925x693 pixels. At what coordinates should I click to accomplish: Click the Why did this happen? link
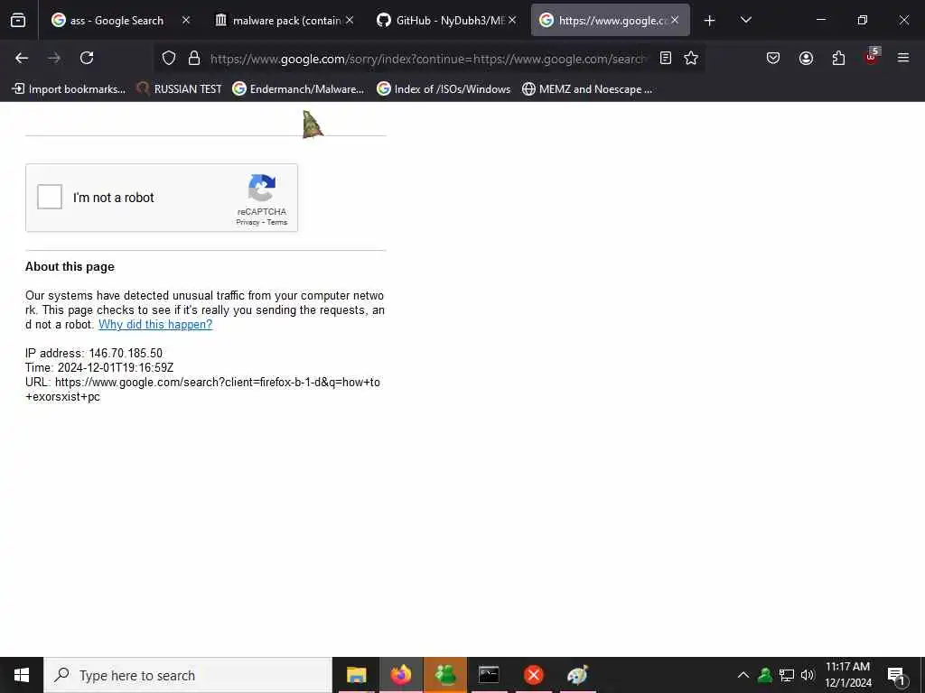[x=155, y=324]
